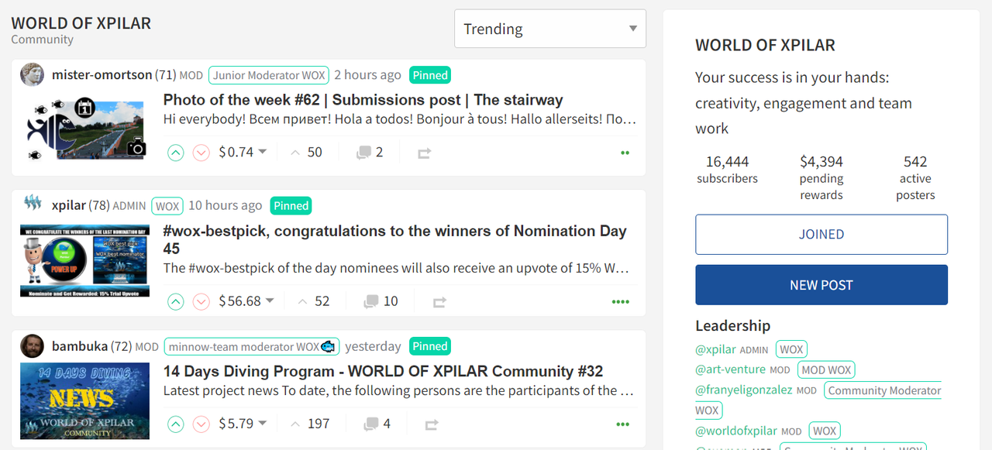Open #wox-bestpick post thumbnail image

[x=85, y=261]
